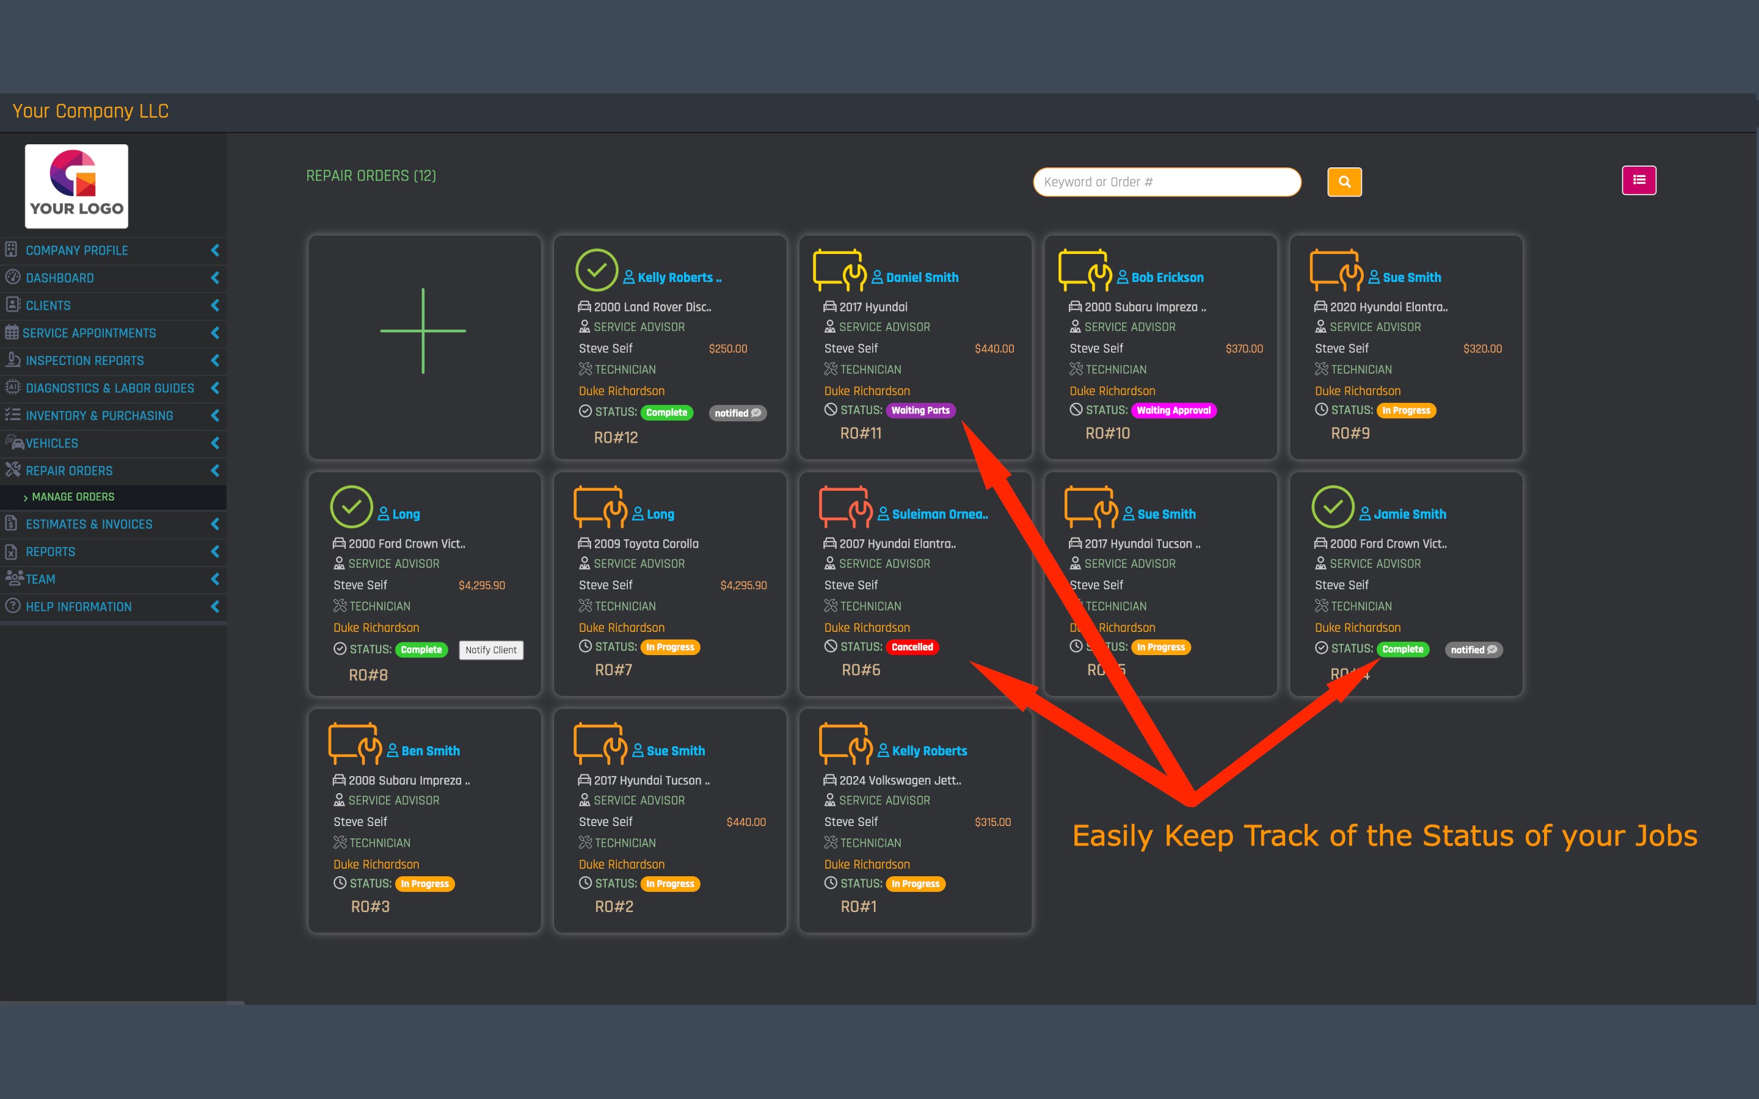Click the $4,295.90 amount on RO#7
Screen dimensions: 1759x1099
(x=743, y=585)
